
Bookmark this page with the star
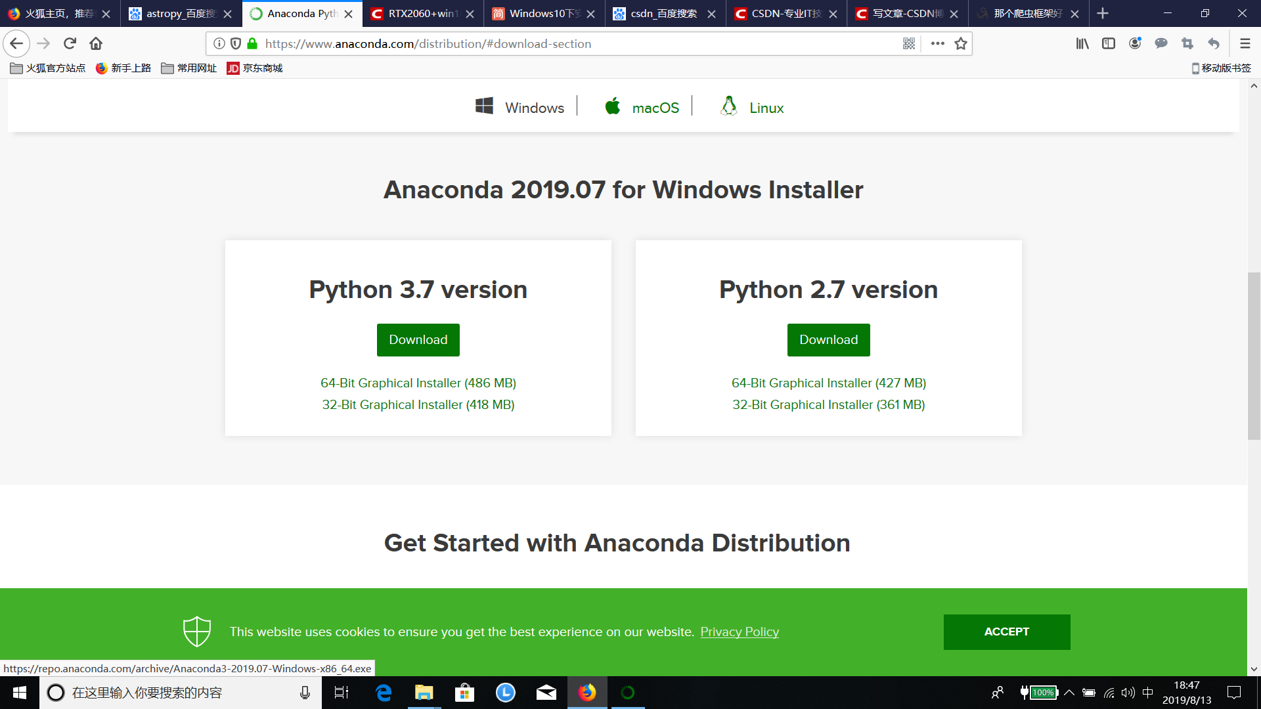click(x=960, y=43)
